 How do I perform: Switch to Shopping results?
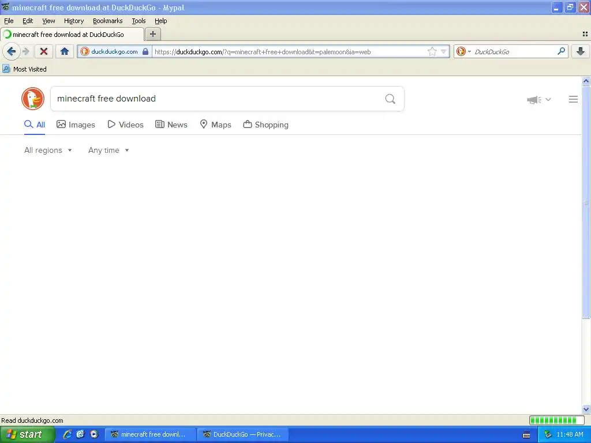coord(265,125)
